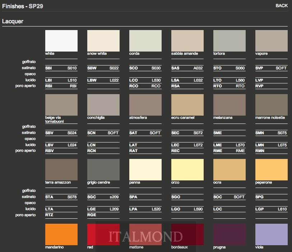Click the L075 code
The width and height of the screenshot is (292, 252).
click(x=282, y=145)
